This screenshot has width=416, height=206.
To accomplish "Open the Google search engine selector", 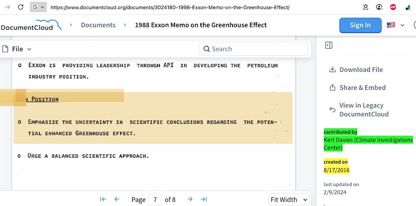I will [38, 7].
